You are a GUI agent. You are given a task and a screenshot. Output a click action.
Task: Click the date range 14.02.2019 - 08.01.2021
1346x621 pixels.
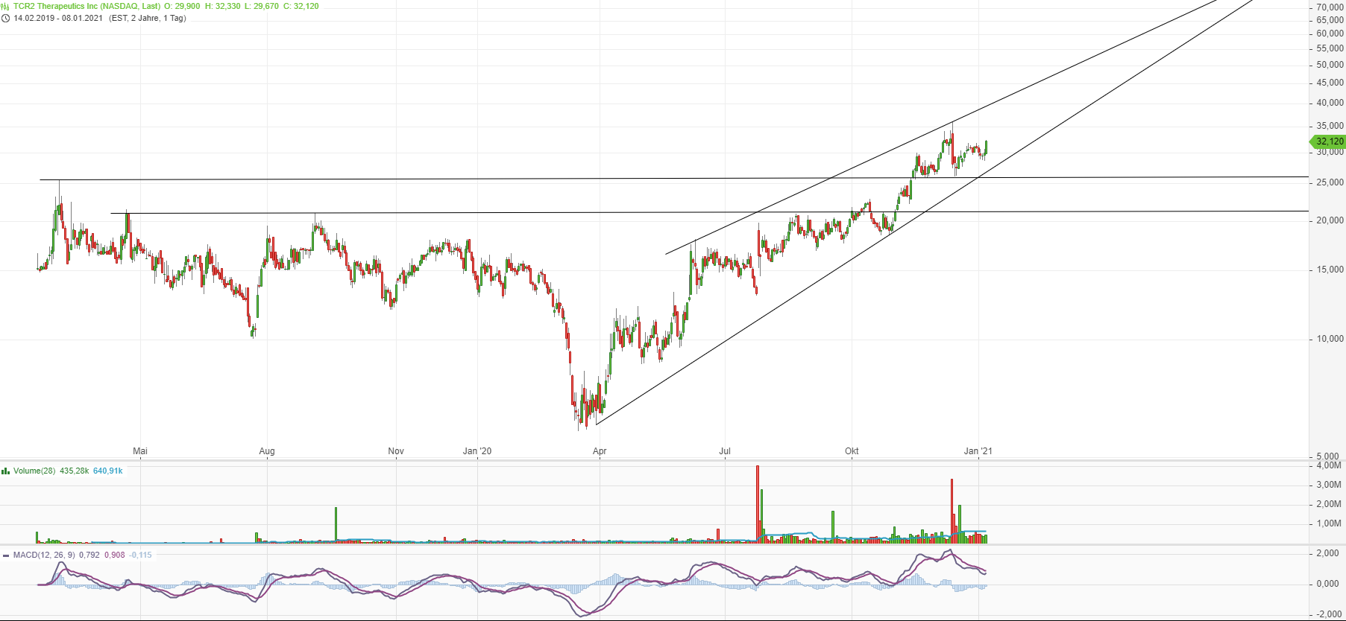58,18
